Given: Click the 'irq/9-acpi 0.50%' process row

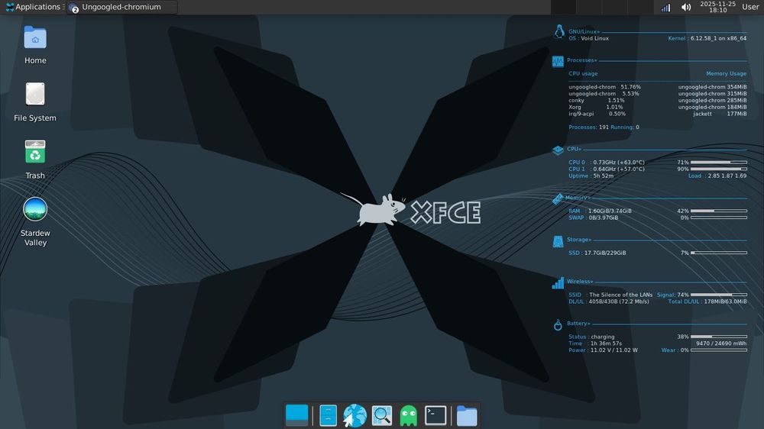Looking at the screenshot, I should 597,114.
